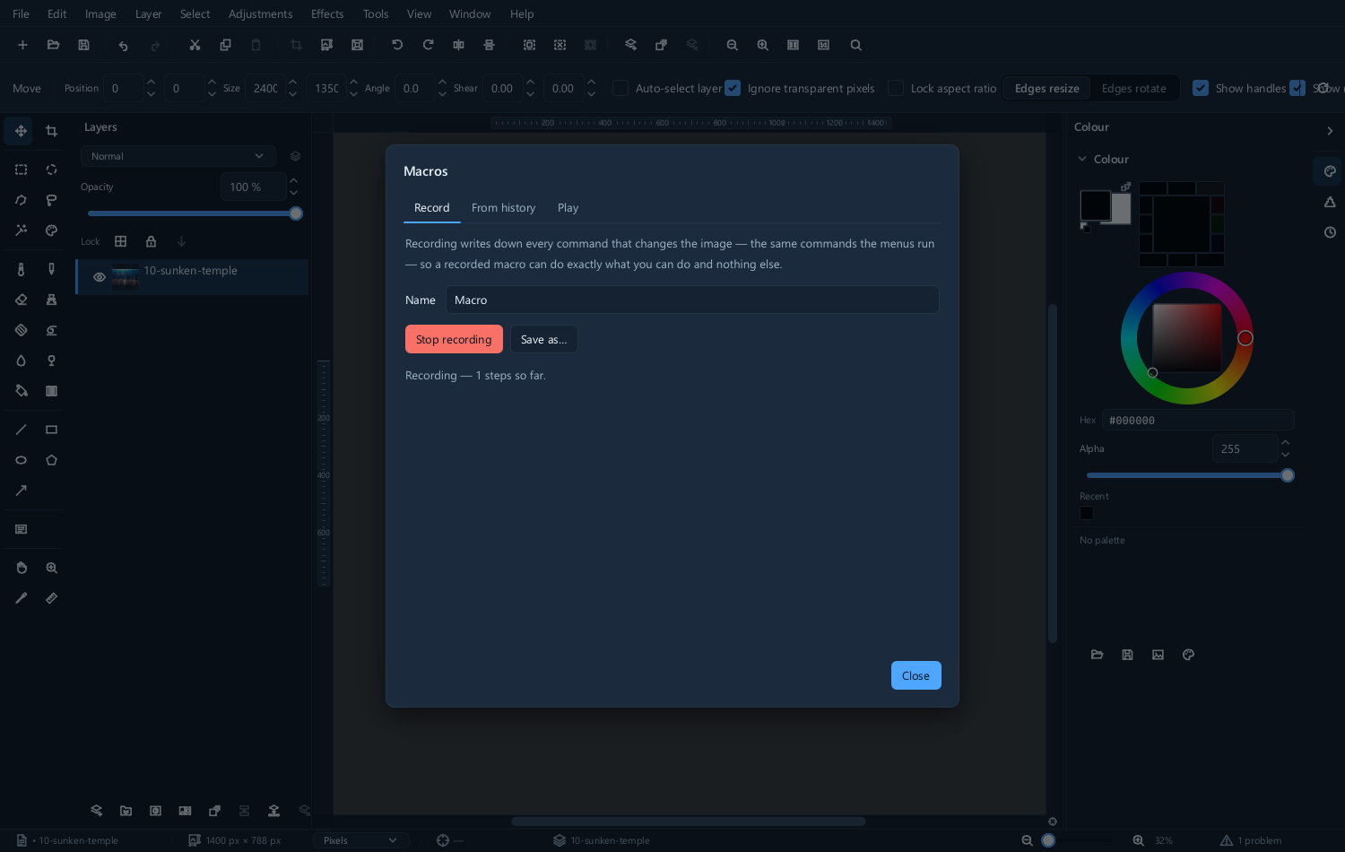Screen dimensions: 1345x852
Task: Toggle Show handles checkbox
Action: tap(1201, 88)
